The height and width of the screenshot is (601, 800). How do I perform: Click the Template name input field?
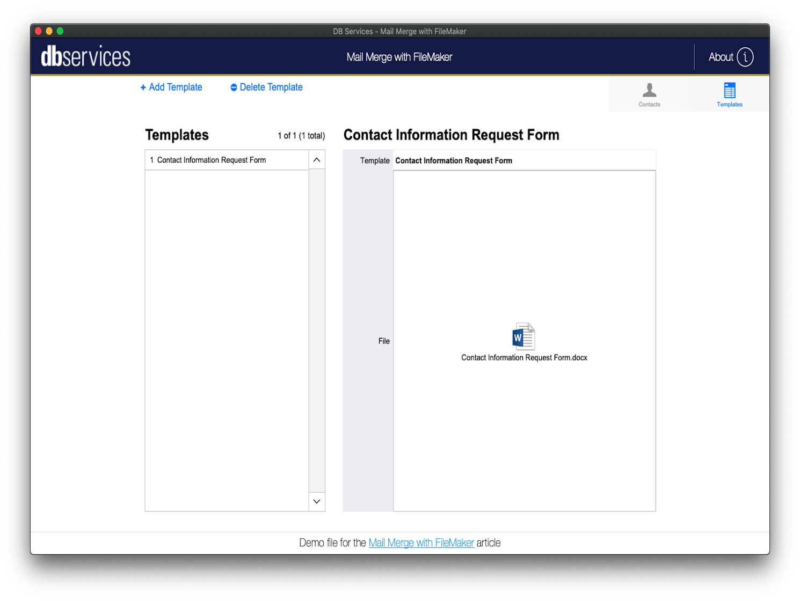524,160
